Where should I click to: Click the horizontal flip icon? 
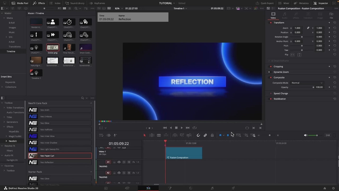click(292, 55)
